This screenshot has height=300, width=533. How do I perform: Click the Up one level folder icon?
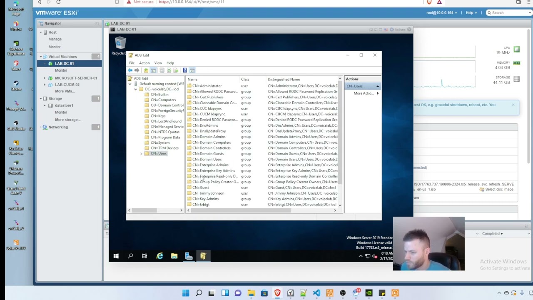(x=146, y=70)
